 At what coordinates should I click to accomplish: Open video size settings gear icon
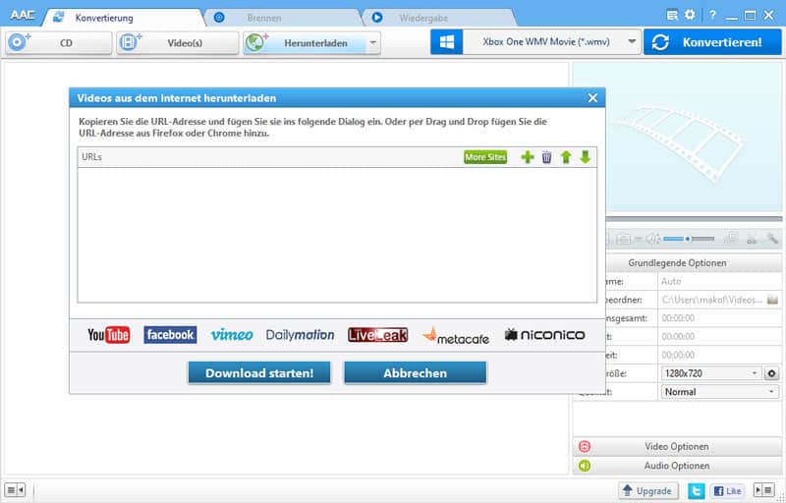(x=771, y=373)
